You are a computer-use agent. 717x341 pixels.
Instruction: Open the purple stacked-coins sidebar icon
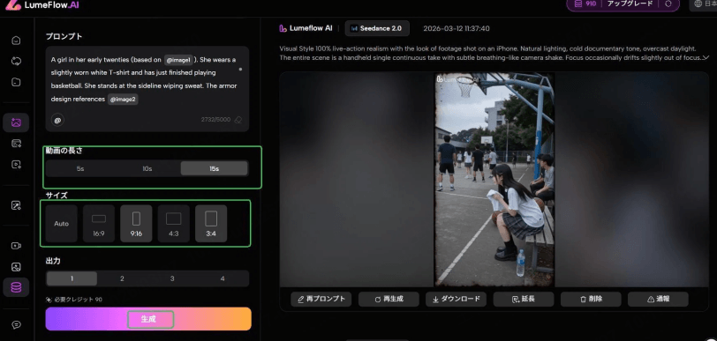16,287
